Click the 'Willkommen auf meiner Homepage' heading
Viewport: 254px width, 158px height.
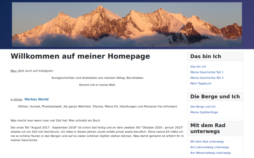[80, 56]
